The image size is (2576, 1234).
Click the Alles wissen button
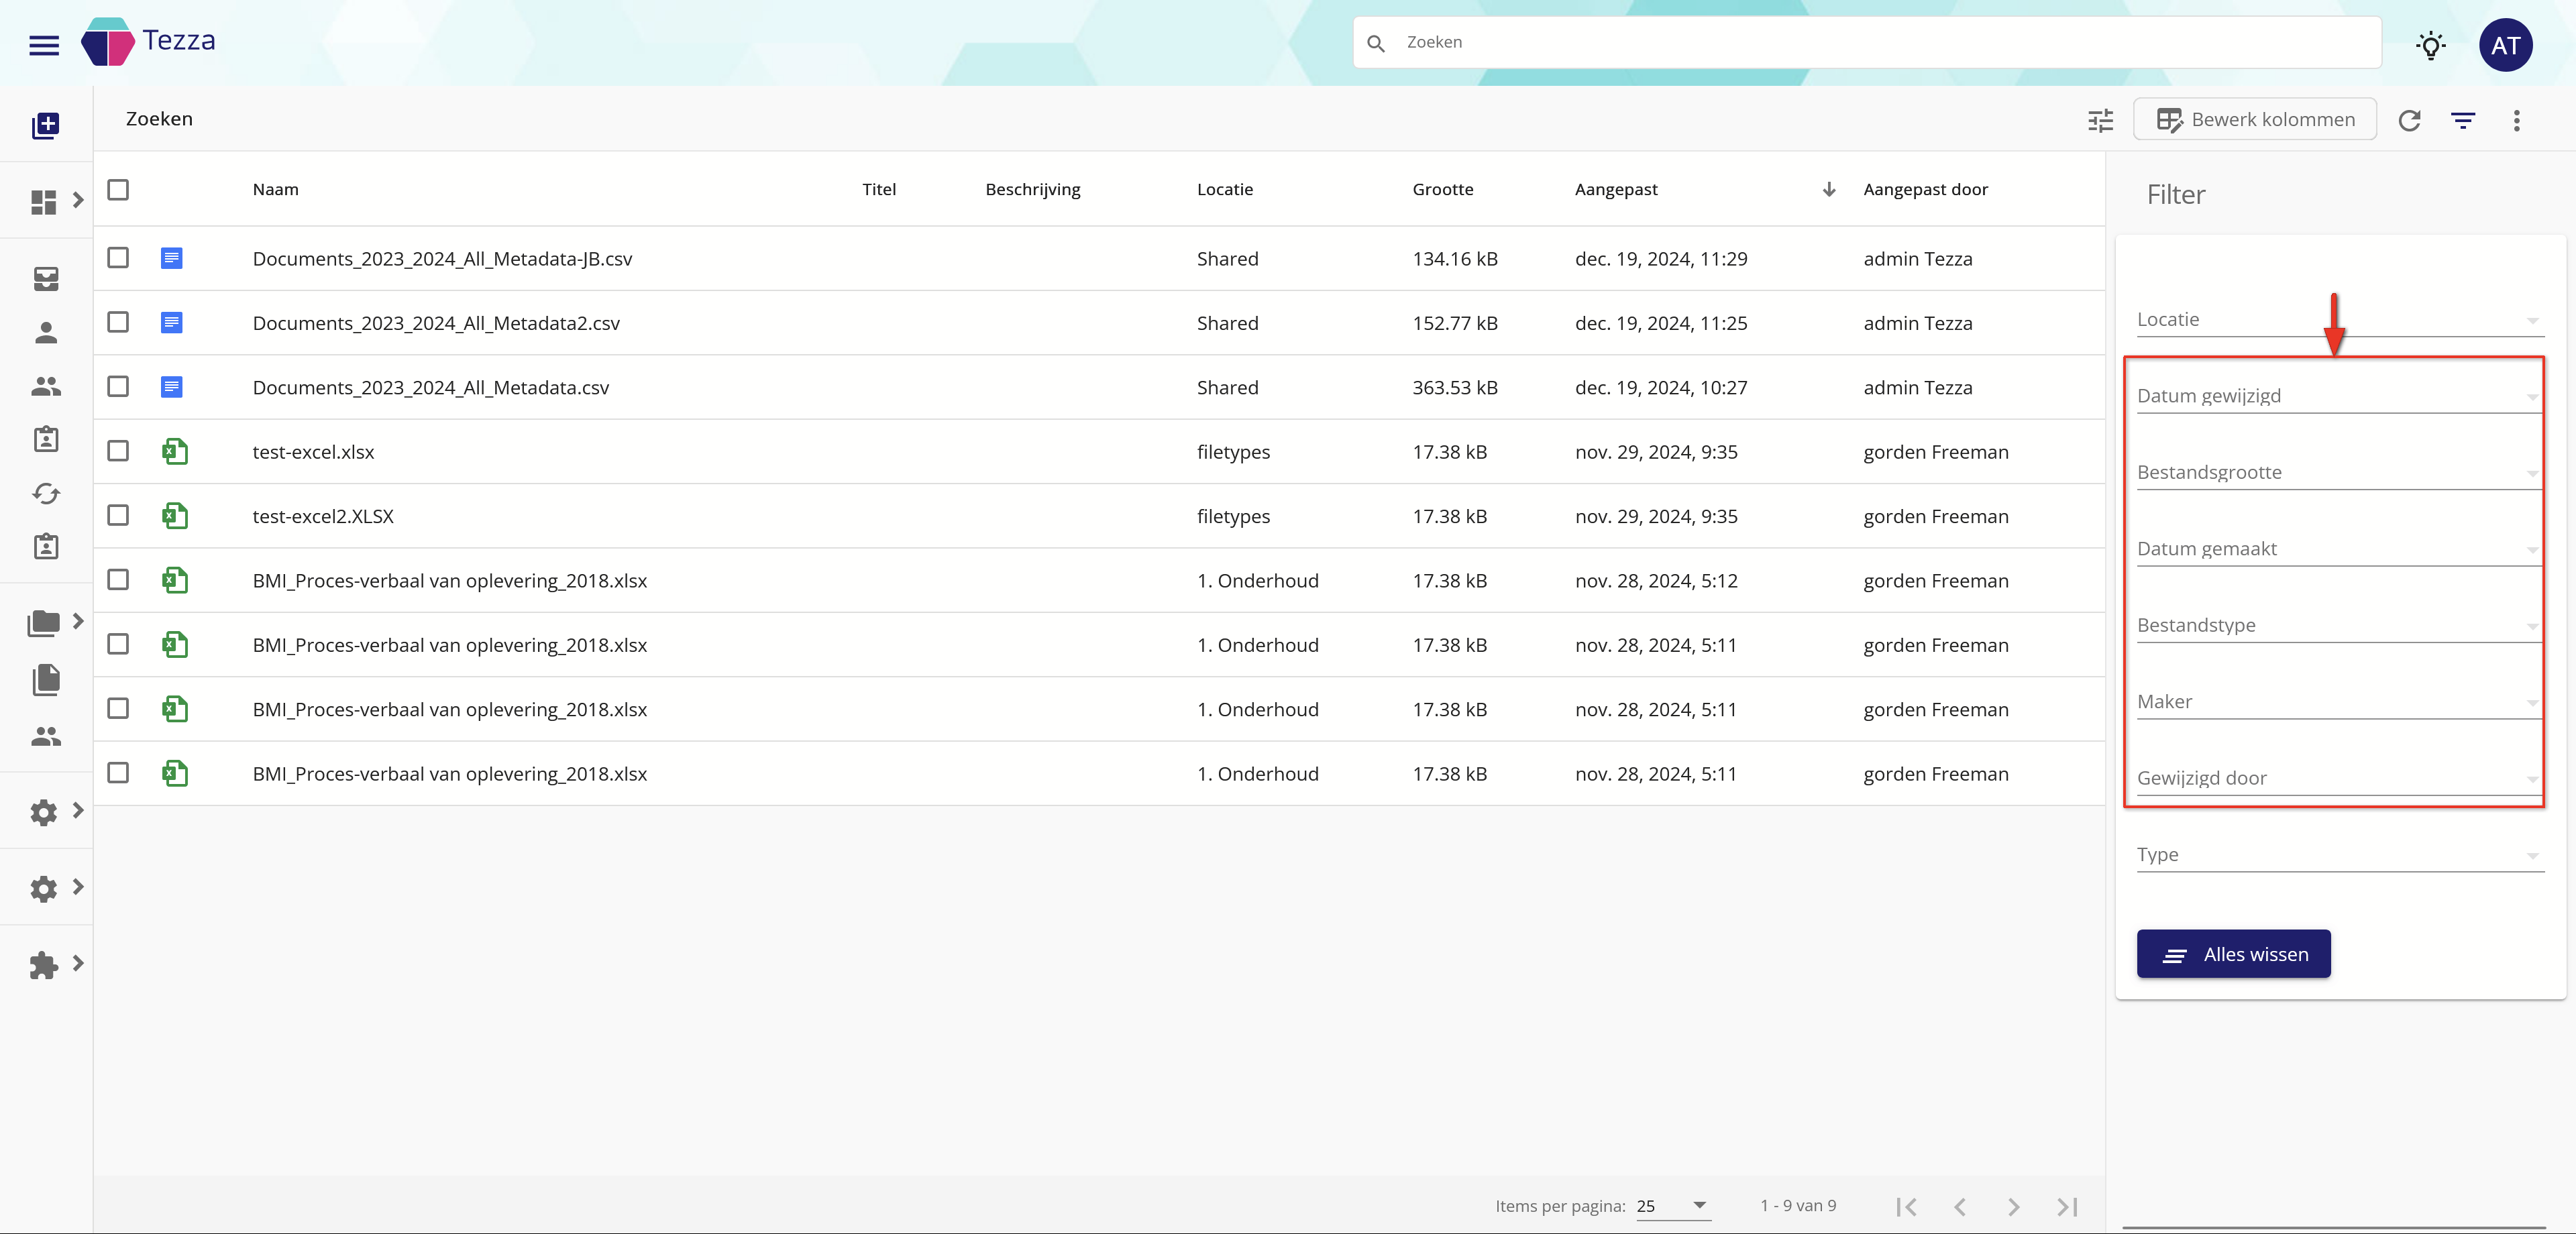click(x=2233, y=954)
